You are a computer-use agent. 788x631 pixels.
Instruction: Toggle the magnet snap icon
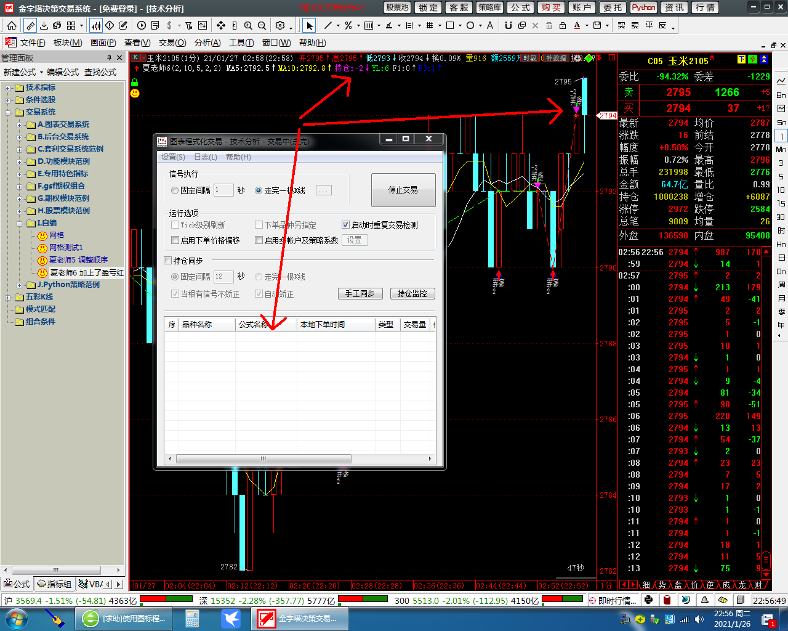[508, 25]
